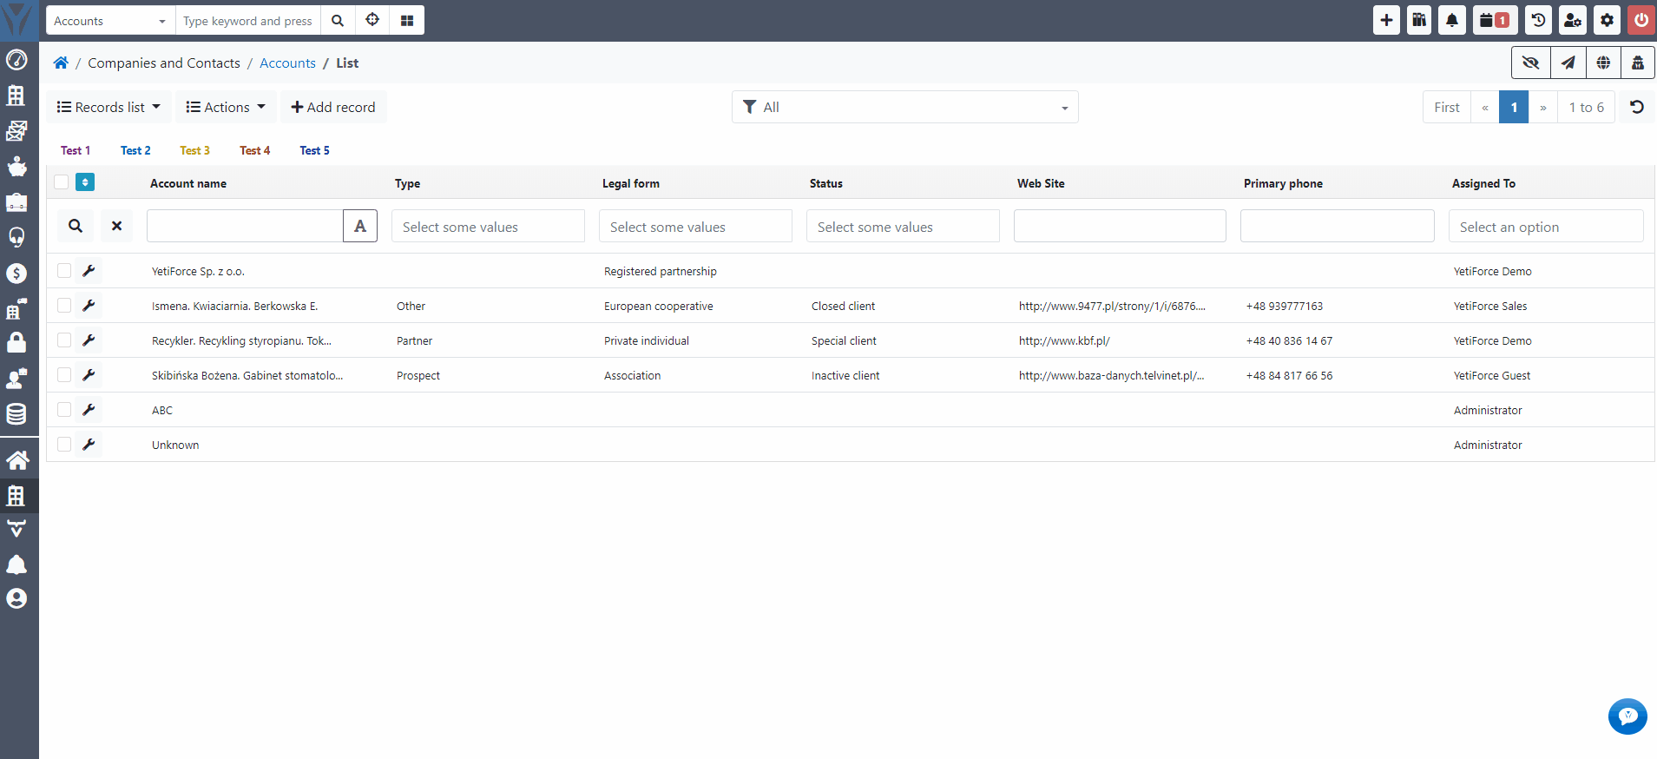Click the global search magnifier icon
The image size is (1657, 759).
(x=338, y=20)
